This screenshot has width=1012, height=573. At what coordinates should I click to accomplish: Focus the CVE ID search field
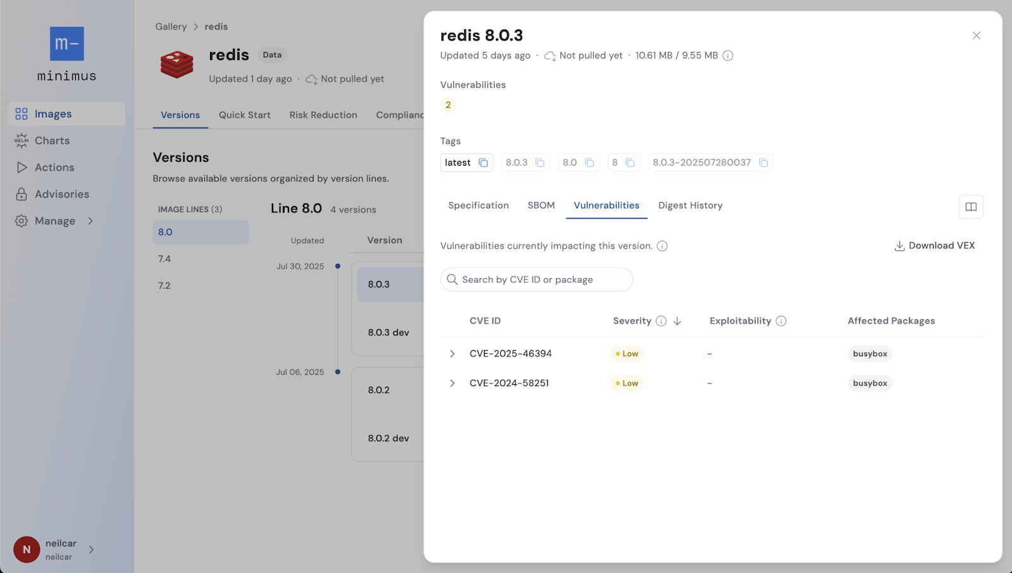536,279
